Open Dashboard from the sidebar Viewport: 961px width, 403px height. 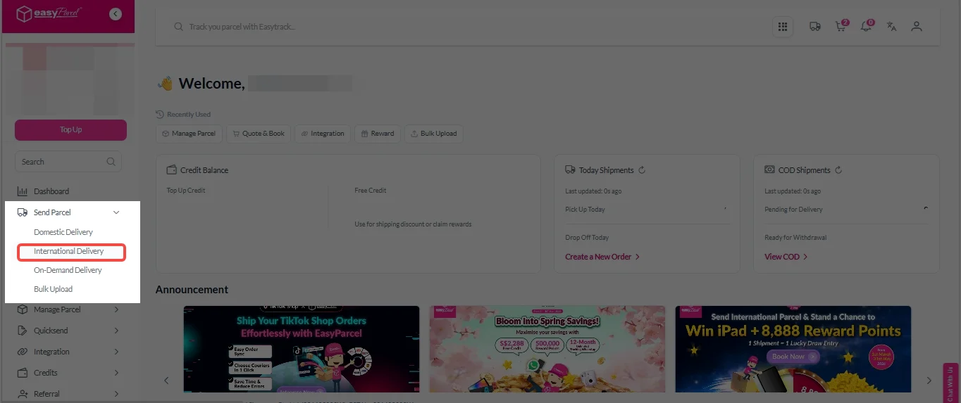pos(51,191)
